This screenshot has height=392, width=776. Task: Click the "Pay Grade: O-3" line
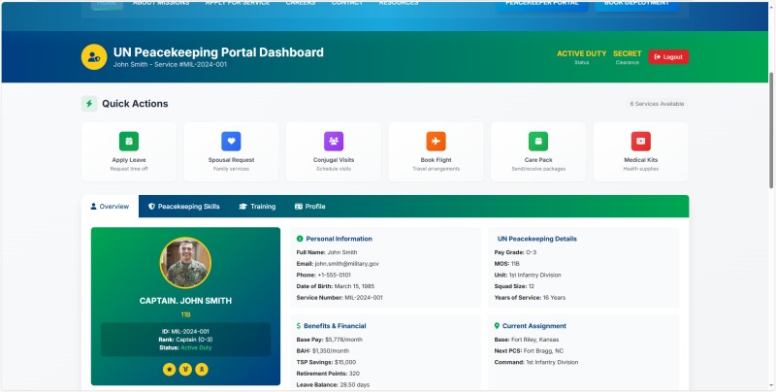[515, 252]
